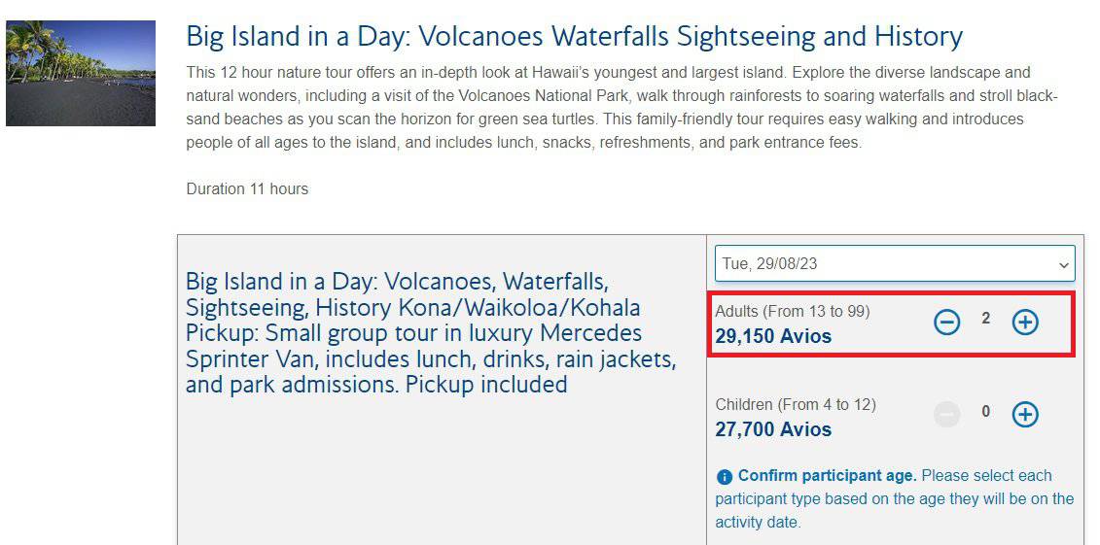Click the adults quantity value 2

point(985,319)
